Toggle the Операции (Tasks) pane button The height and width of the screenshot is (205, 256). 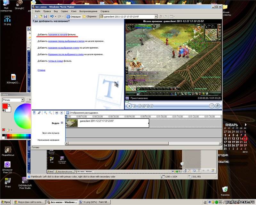[74, 17]
